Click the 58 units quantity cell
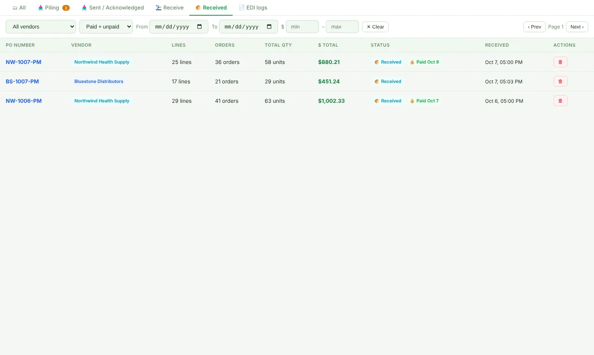Image resolution: width=594 pixels, height=355 pixels. point(275,62)
